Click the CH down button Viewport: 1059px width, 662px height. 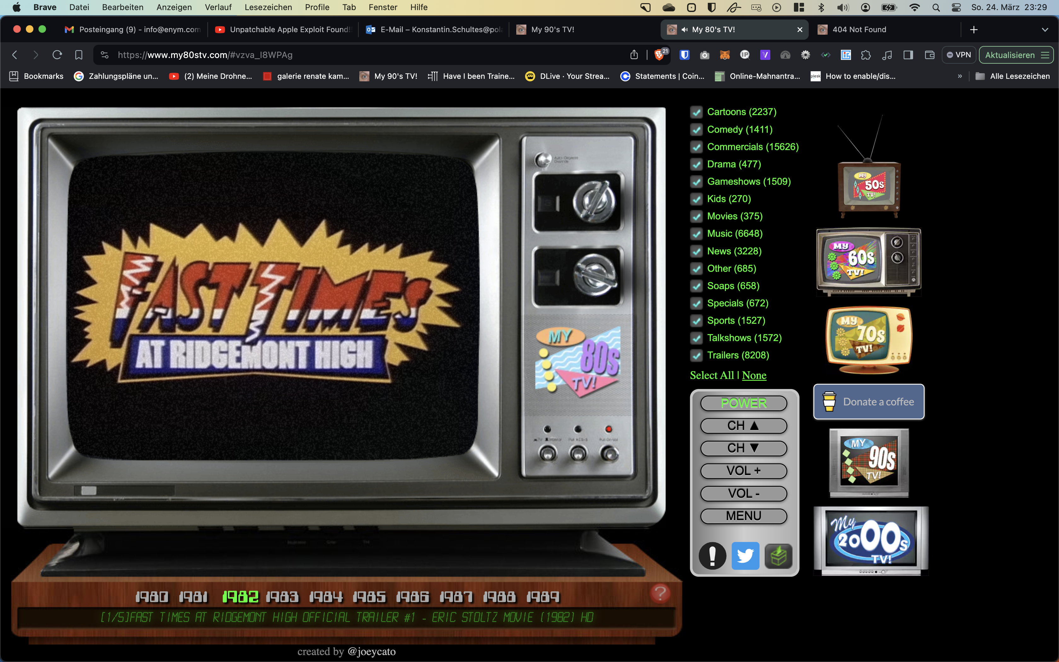pyautogui.click(x=744, y=448)
